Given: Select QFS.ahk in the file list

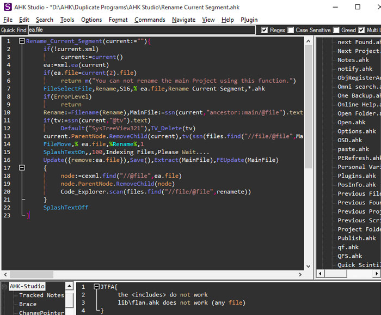Looking at the screenshot, I should (349, 256).
